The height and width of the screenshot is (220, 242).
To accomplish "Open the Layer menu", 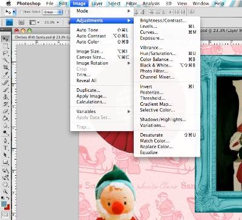I will [x=97, y=4].
